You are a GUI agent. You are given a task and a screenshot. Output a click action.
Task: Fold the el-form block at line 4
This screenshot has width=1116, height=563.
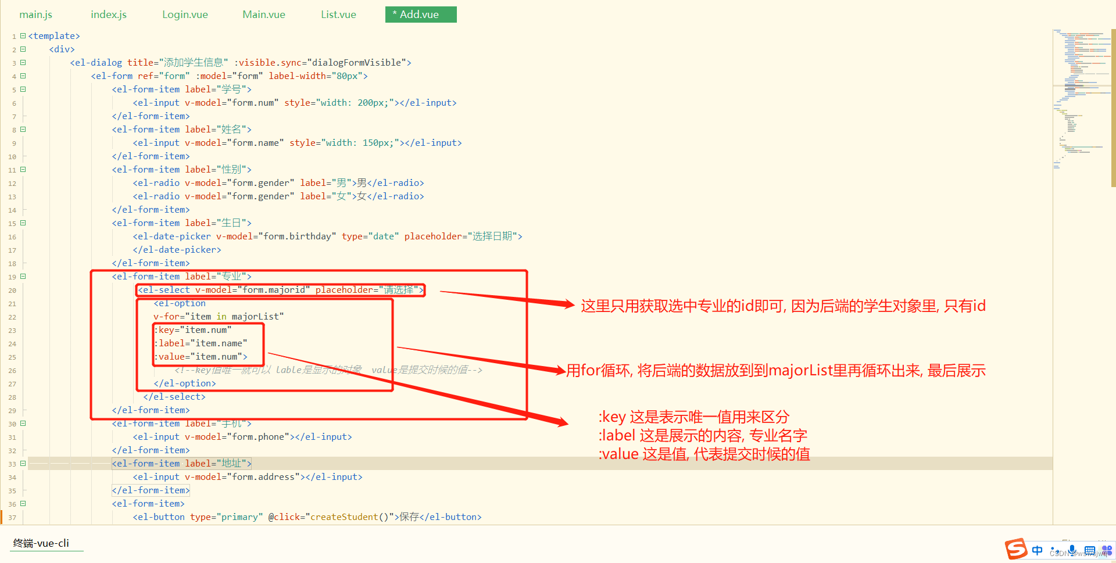tap(23, 76)
